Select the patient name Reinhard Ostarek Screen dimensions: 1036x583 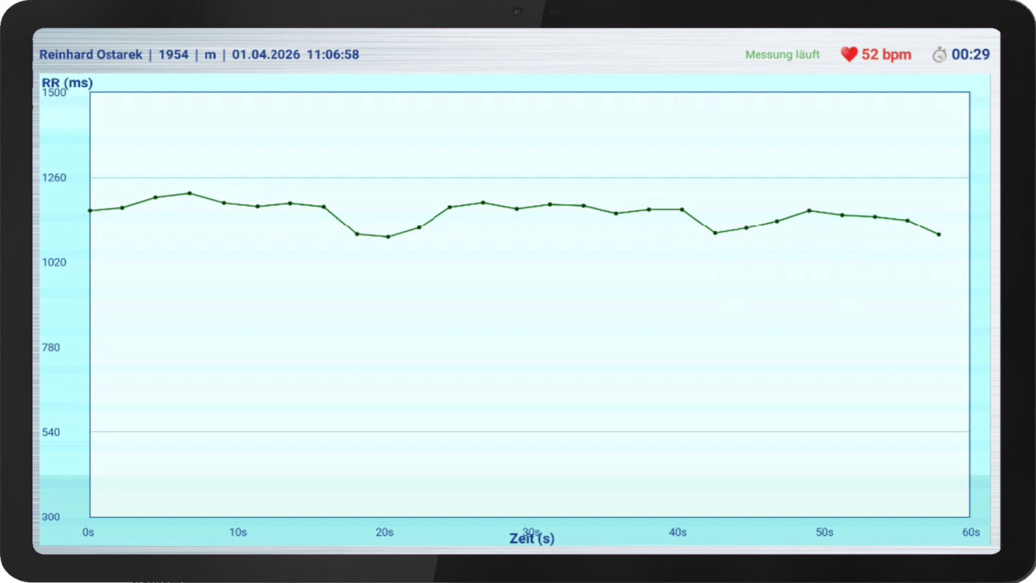coord(91,55)
